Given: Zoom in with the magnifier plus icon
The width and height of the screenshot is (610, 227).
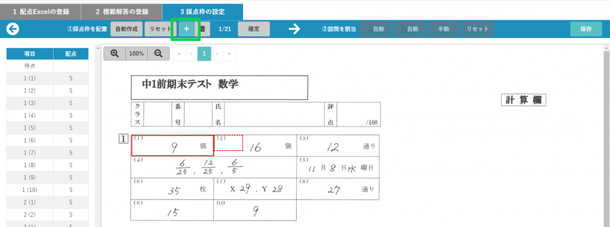Looking at the screenshot, I should [x=114, y=53].
